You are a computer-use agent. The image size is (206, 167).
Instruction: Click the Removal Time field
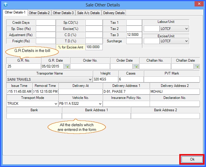coord(45,92)
